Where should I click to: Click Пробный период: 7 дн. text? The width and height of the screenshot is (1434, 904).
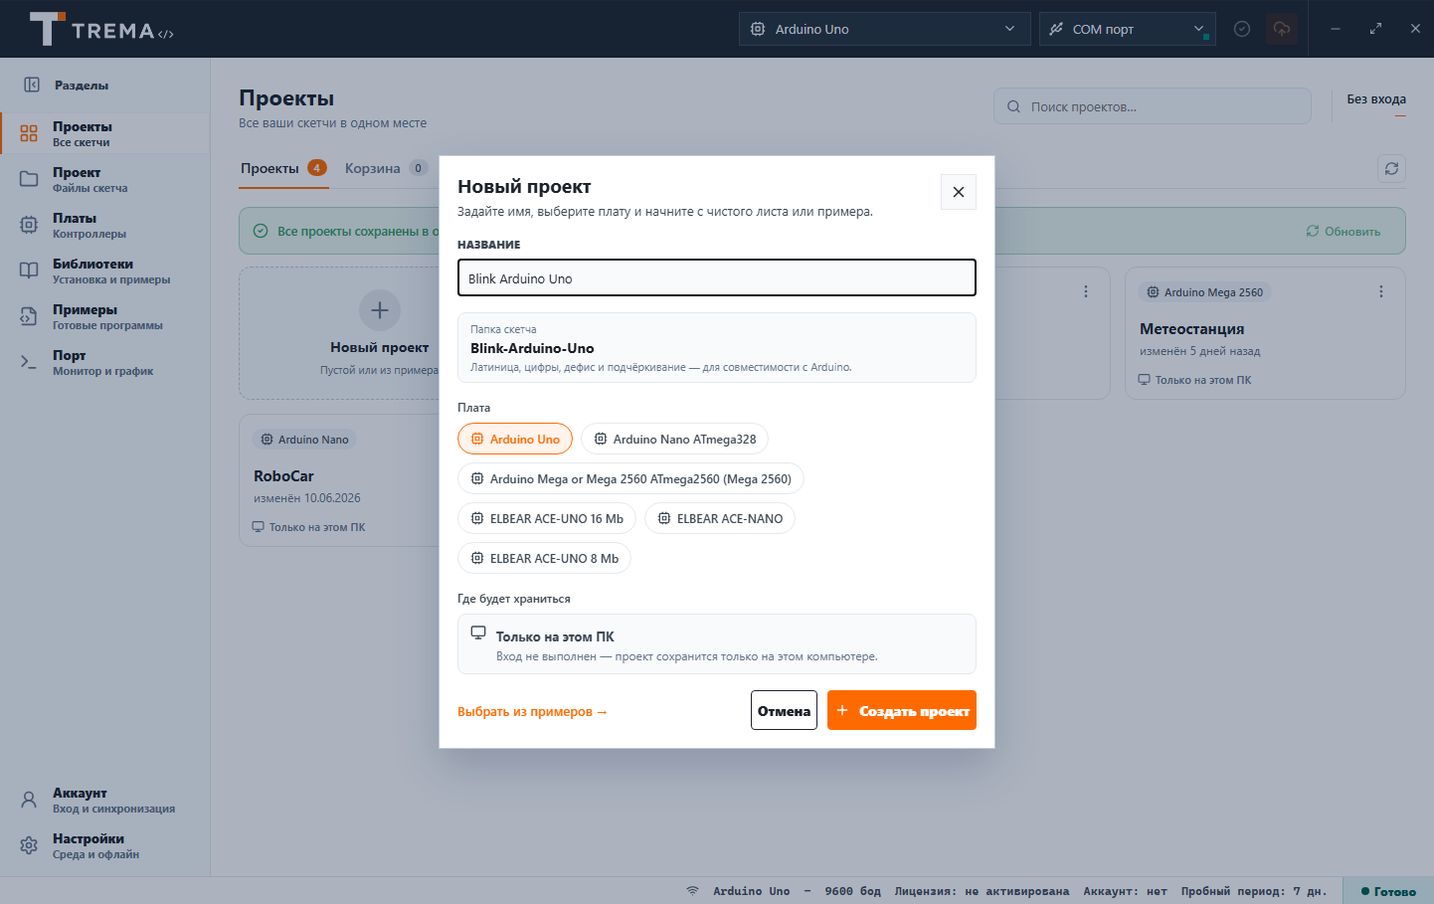click(1254, 891)
